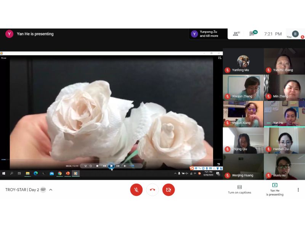Unmute your microphone in the meeting
Screen dimensions: 305x228
point(136,190)
